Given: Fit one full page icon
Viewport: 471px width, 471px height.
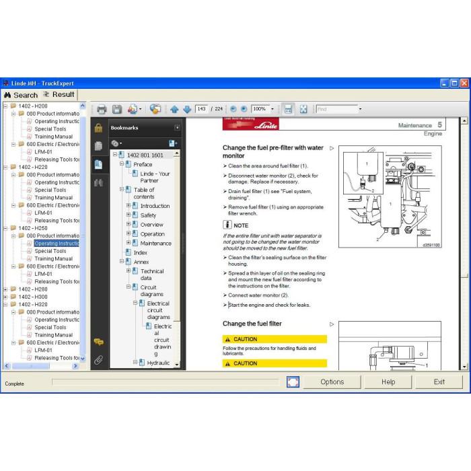Looking at the screenshot, I should point(303,109).
